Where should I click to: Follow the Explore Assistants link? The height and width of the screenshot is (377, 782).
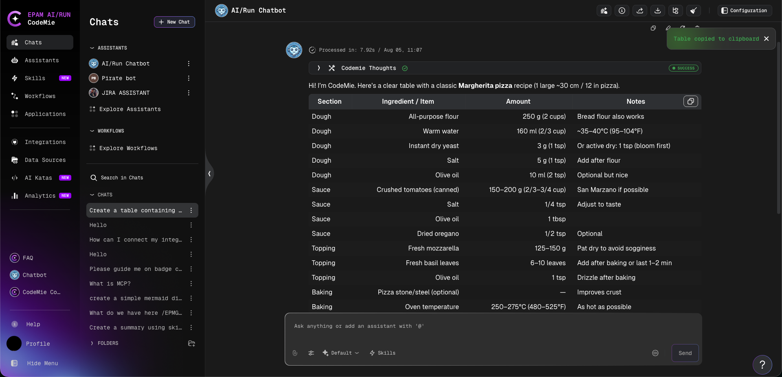coord(125,109)
